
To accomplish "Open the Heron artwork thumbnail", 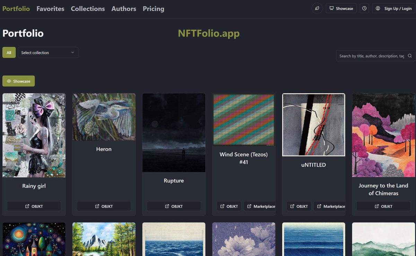I will pyautogui.click(x=104, y=117).
